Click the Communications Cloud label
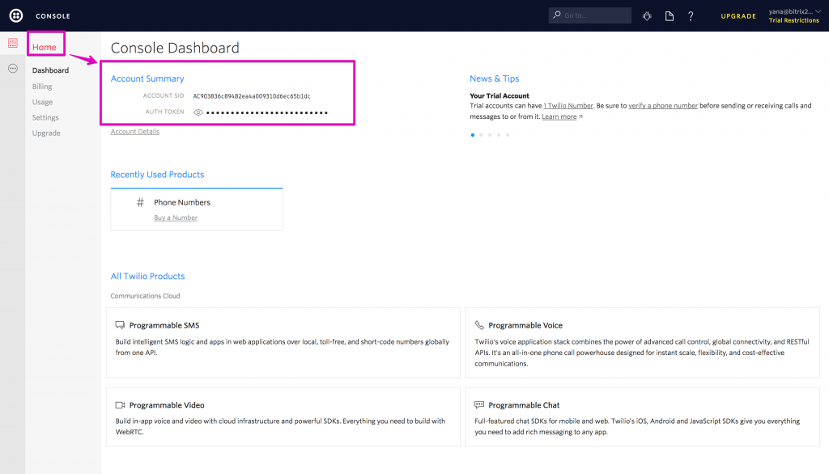Viewport: 829px width, 474px height. click(146, 296)
